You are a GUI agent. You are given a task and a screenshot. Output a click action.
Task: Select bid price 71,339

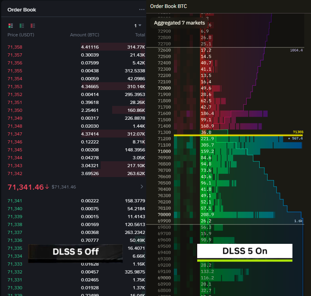point(15,217)
